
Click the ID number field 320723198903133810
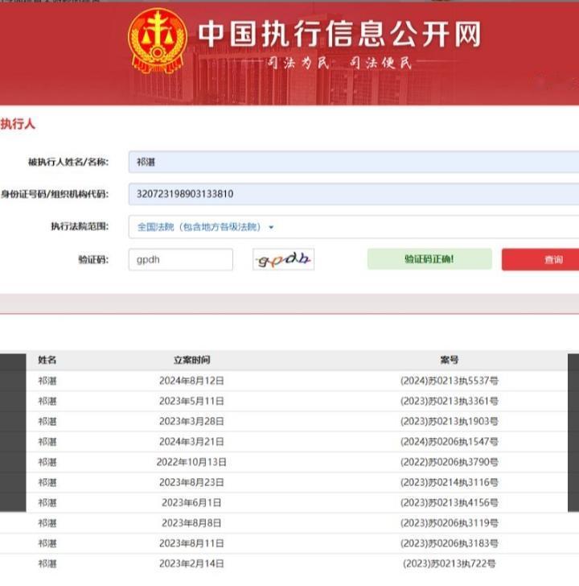click(354, 194)
